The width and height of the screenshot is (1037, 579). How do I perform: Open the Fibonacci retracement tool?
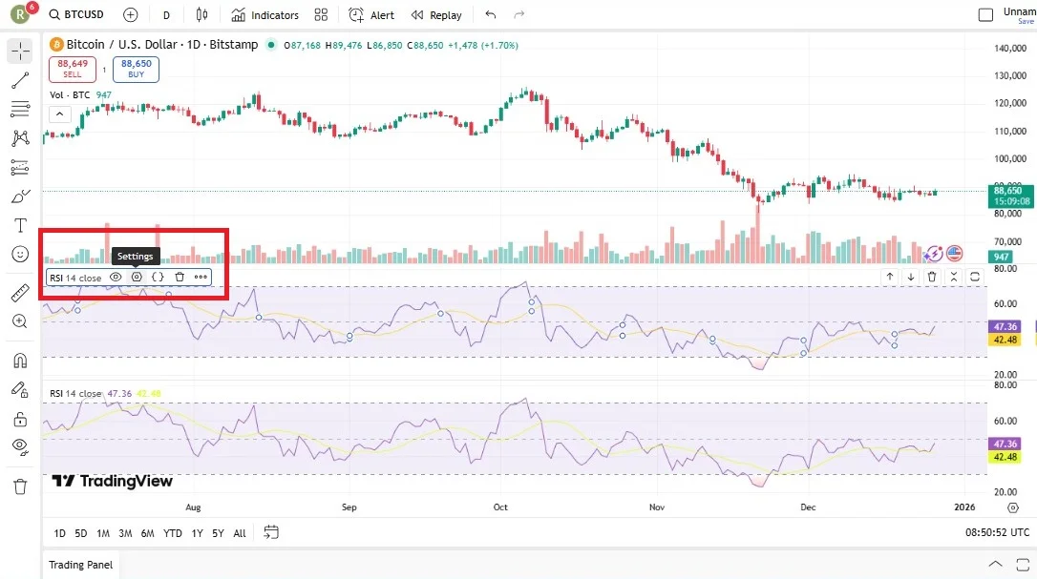coord(20,110)
